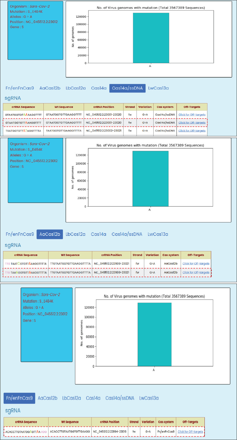Open off-targets link for crRNA GTAATGGTGTAAAAGGTTTT
This screenshot has height=440, width=237.
(192, 115)
